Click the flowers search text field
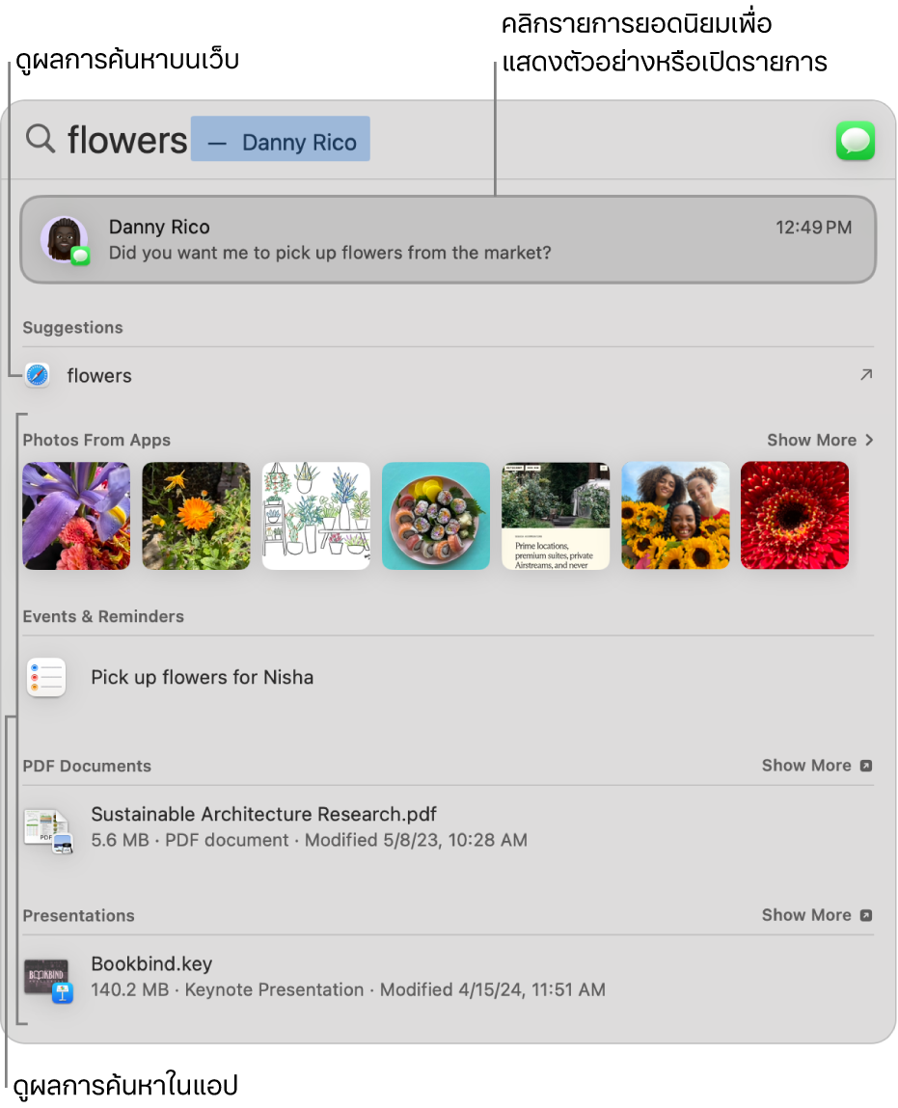898x1108 pixels. (x=127, y=139)
